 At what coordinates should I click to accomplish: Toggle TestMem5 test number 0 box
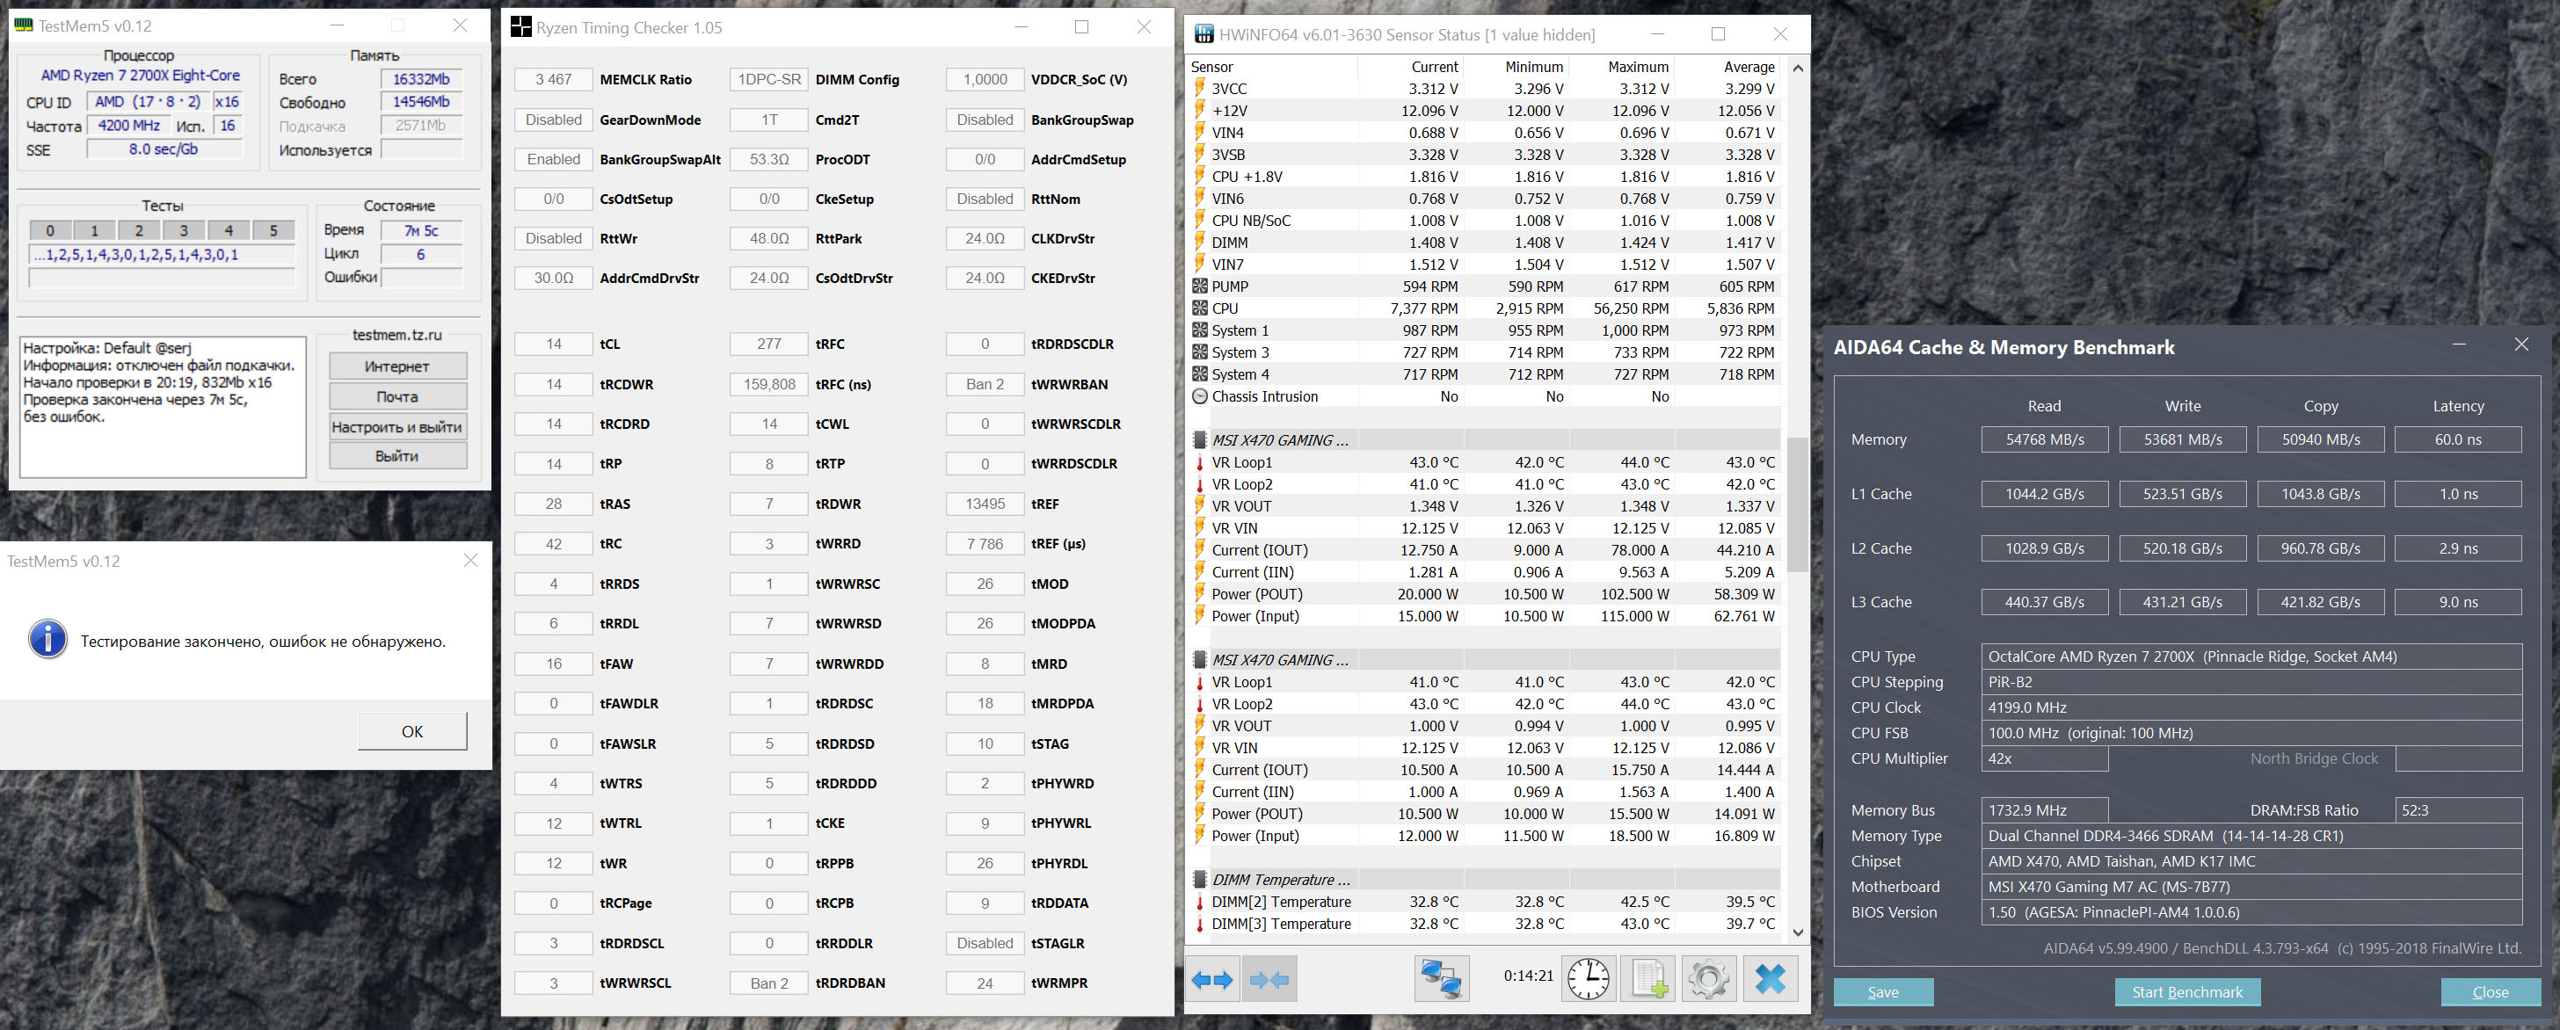[x=51, y=230]
